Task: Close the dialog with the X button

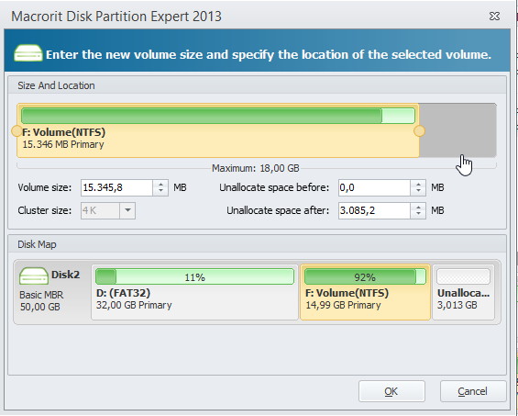Action: point(494,16)
